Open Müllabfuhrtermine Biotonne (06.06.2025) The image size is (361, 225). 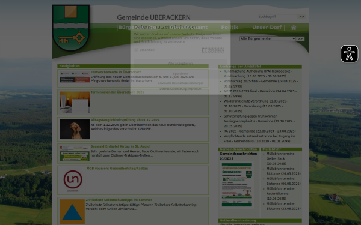pos(283,181)
